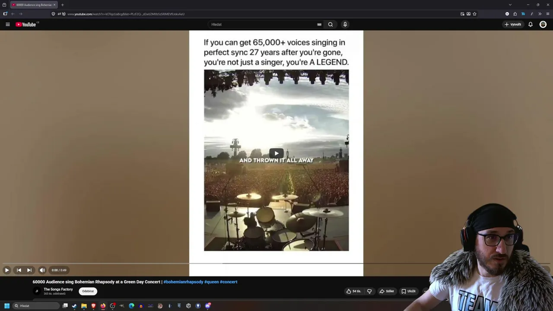Subscribe with the Odebírat button
The image size is (553, 311).
coord(88,291)
